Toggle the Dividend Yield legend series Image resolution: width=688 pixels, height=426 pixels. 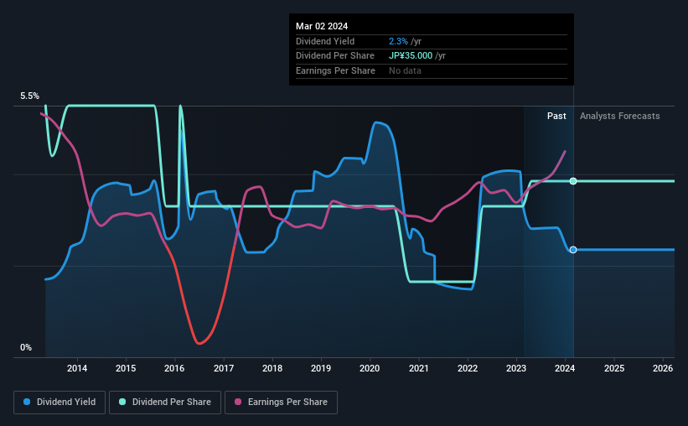point(59,402)
